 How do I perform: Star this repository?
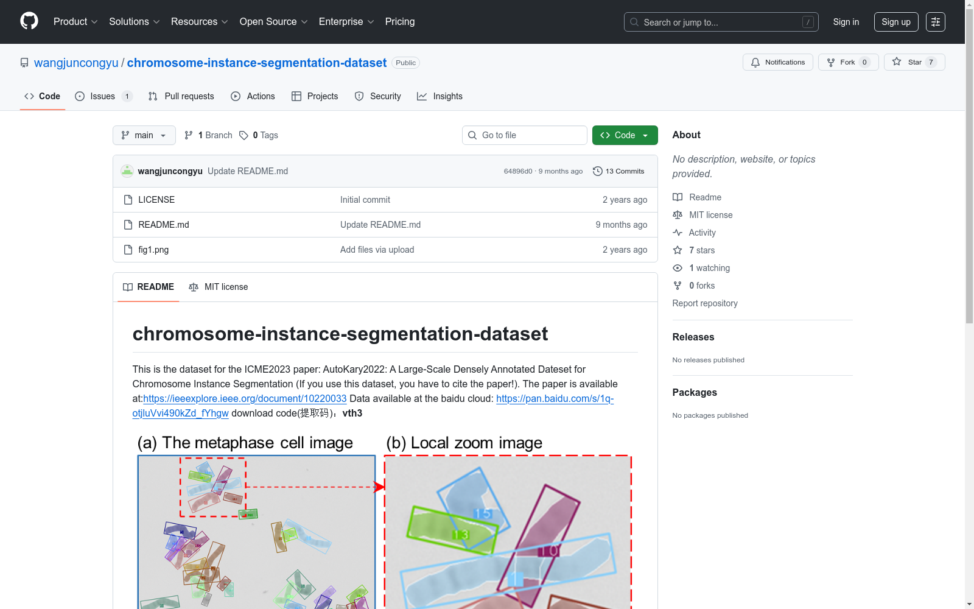tap(914, 62)
